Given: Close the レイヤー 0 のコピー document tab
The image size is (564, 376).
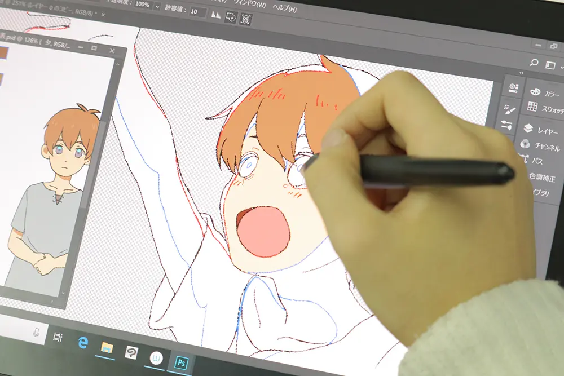Looking at the screenshot, I should (103, 15).
